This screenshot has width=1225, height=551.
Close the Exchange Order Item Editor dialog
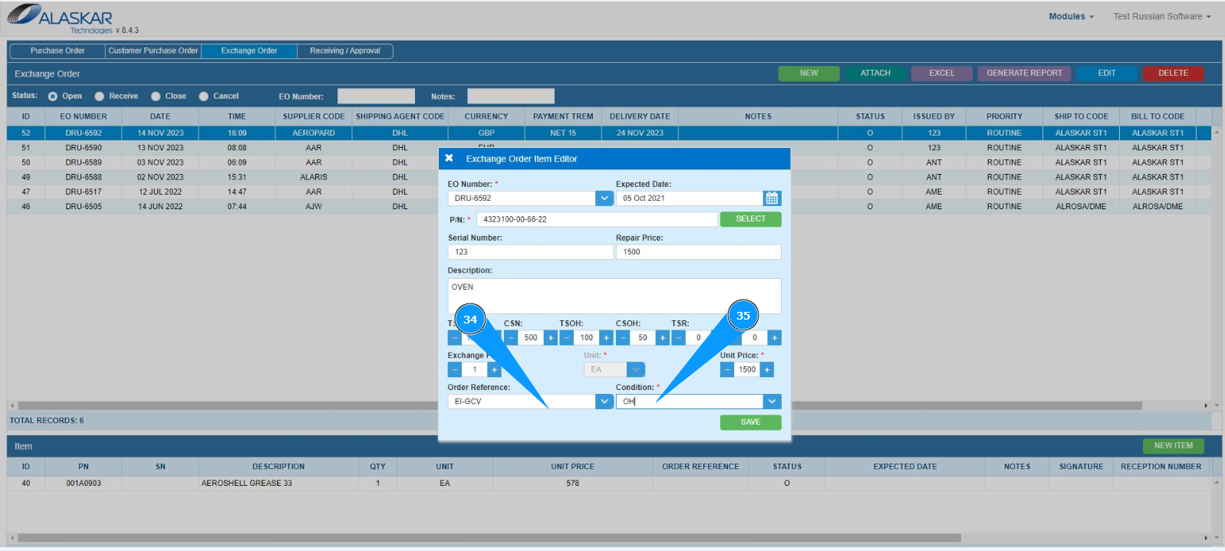point(449,159)
